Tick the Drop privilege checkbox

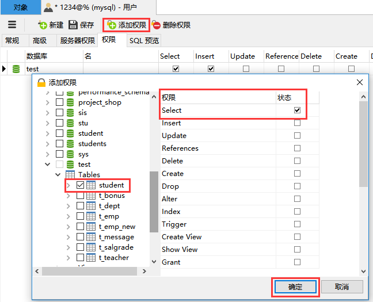297,186
